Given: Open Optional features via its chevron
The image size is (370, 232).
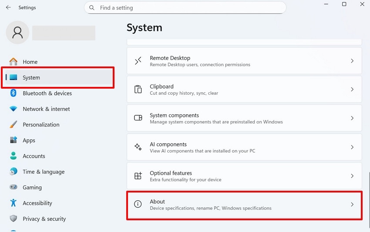Looking at the screenshot, I should click(x=352, y=176).
